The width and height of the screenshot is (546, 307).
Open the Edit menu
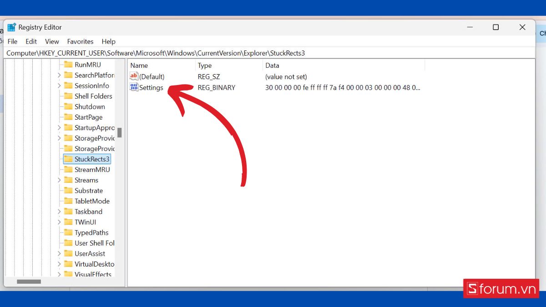pyautogui.click(x=31, y=41)
